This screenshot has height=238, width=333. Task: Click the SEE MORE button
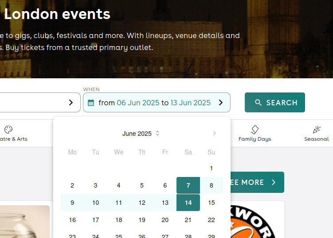pos(257,182)
